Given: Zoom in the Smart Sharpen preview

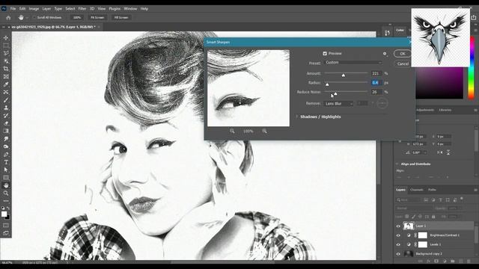Looking at the screenshot, I should coord(264,132).
